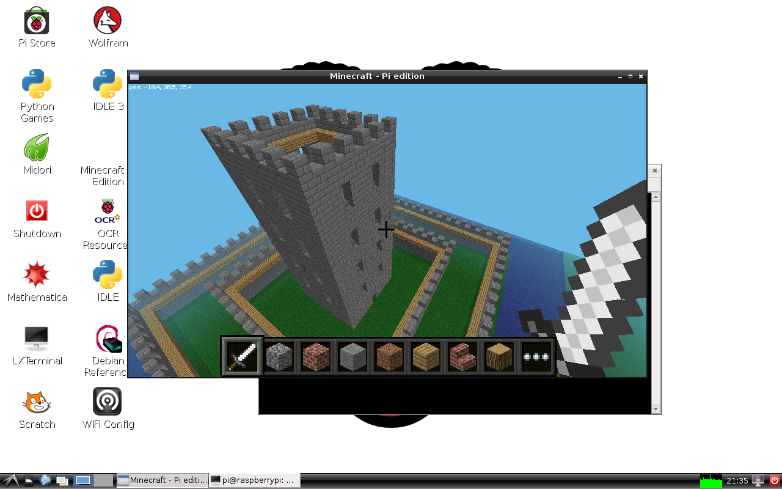Click the Minecraft - Pi edition taskbar entry
This screenshot has height=489, width=782.
tap(162, 480)
